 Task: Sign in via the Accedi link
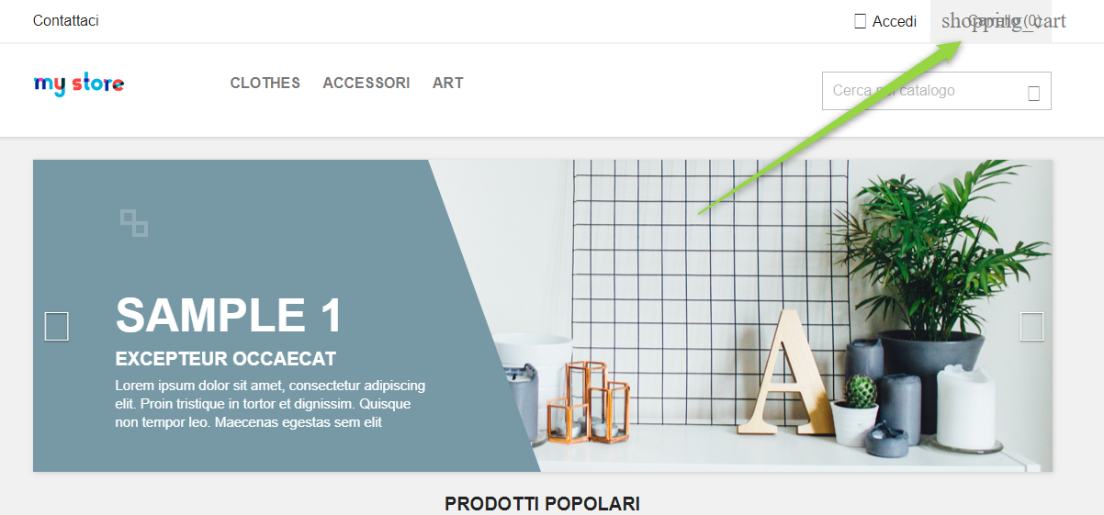894,21
